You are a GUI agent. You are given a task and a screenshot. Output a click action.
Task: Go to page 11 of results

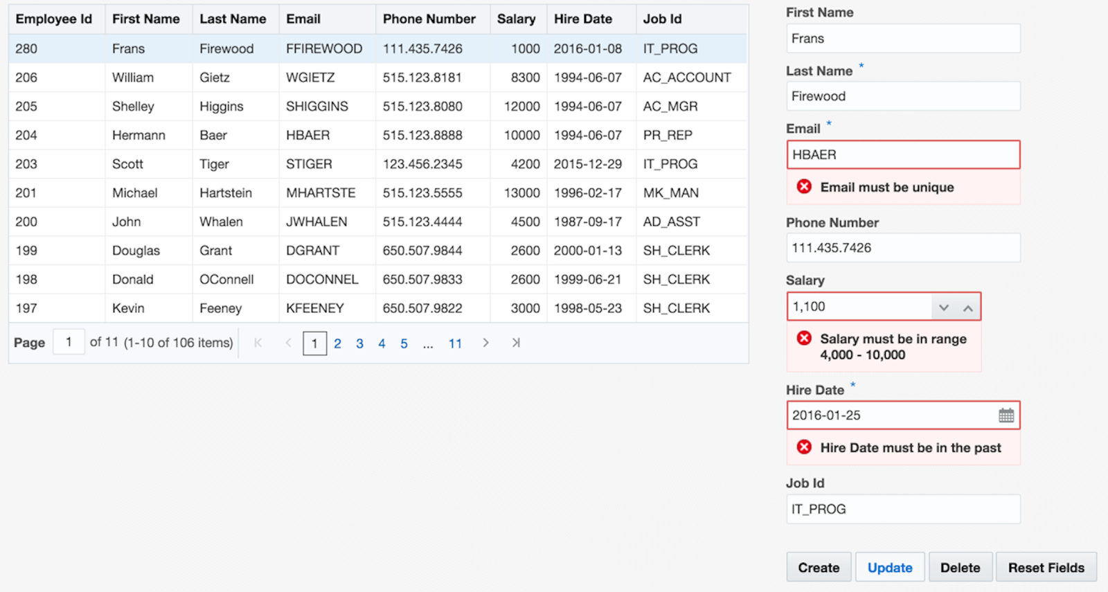tap(455, 343)
